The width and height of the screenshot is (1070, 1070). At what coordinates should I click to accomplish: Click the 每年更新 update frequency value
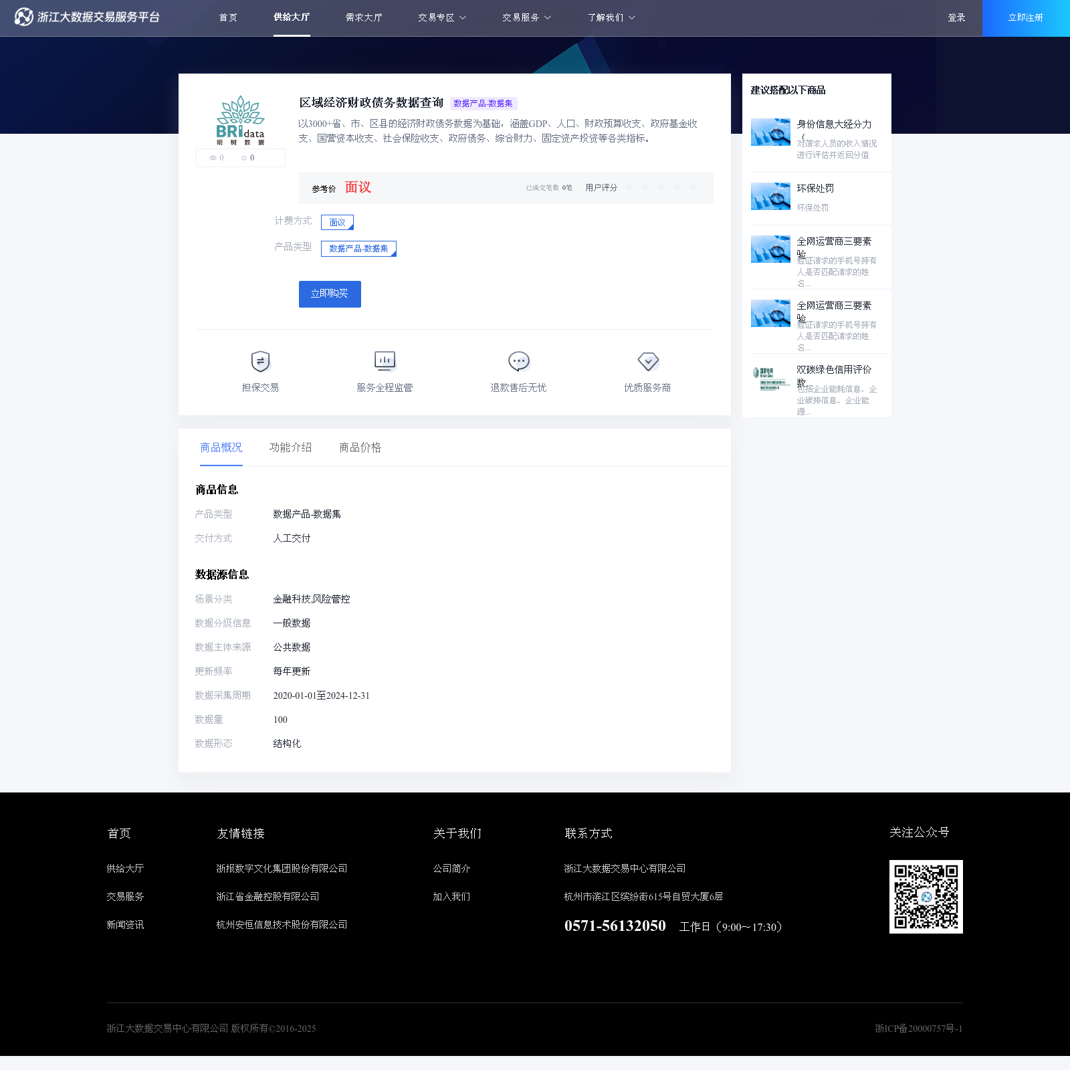point(292,671)
